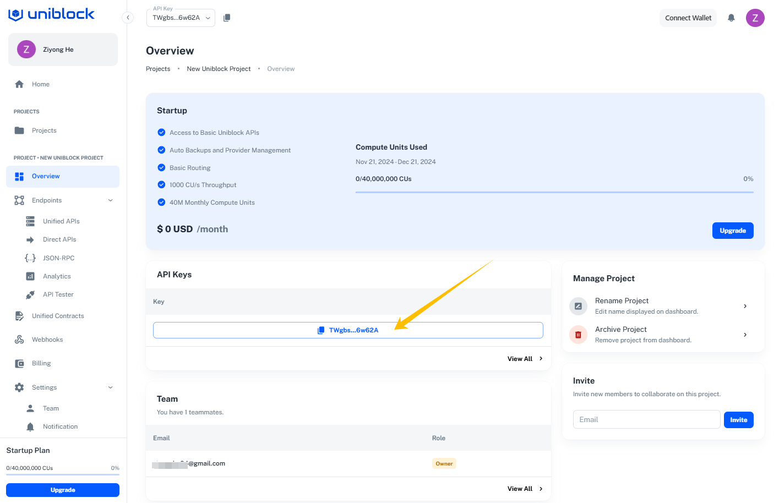Click the Rename Project pencil icon
Viewport: 779px width, 503px height.
(578, 306)
